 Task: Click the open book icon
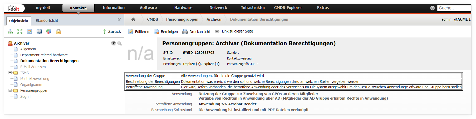pyautogui.click(x=39, y=31)
